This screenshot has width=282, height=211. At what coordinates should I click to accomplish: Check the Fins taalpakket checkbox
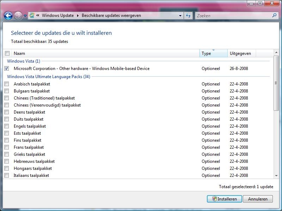click(x=7, y=140)
